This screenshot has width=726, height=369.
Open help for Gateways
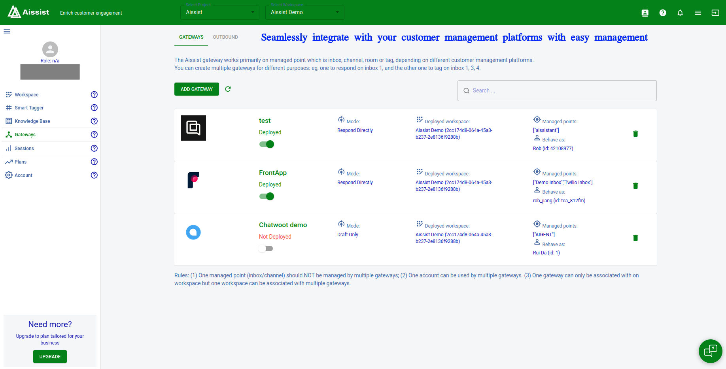click(x=94, y=134)
